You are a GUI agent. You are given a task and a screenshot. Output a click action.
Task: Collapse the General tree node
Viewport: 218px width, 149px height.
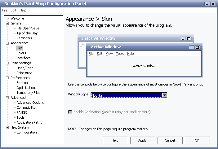tap(7, 23)
